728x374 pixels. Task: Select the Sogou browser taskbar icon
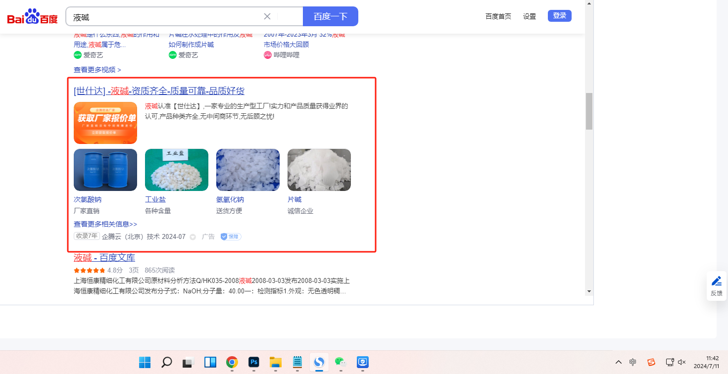(x=319, y=362)
